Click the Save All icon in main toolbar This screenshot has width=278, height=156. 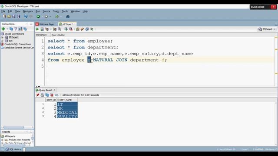[18, 16]
